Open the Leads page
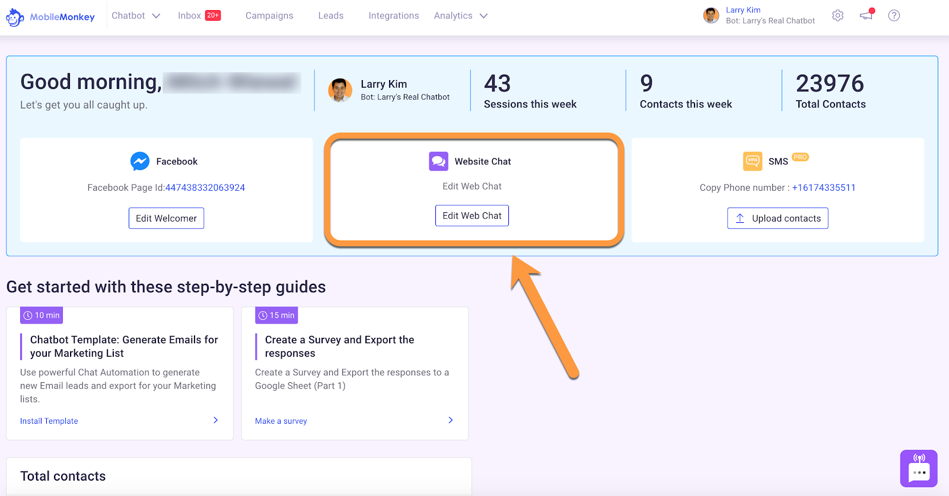 (x=331, y=15)
